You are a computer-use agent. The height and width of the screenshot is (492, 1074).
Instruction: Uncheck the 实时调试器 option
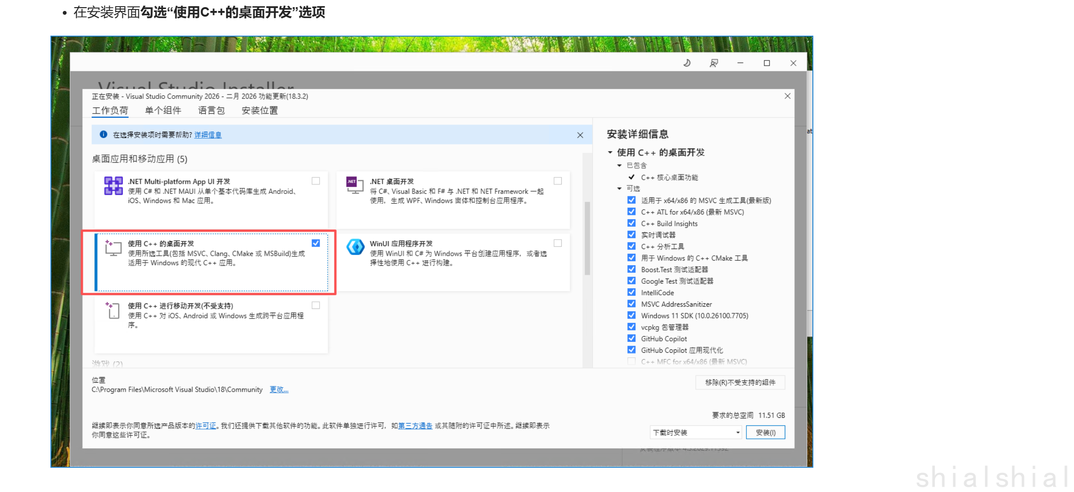tap(631, 234)
